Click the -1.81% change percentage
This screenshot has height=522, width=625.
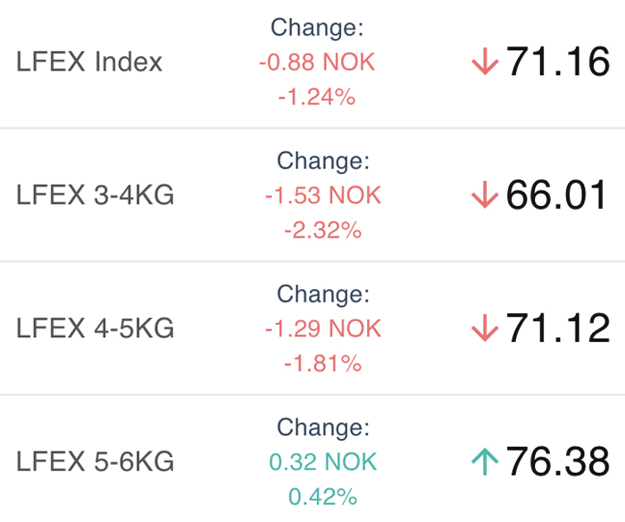[322, 363]
